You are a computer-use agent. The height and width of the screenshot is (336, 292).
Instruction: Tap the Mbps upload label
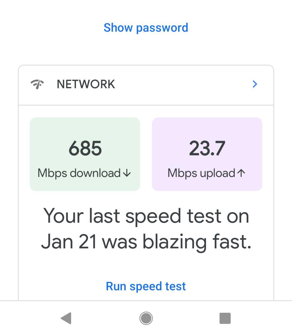pos(201,173)
